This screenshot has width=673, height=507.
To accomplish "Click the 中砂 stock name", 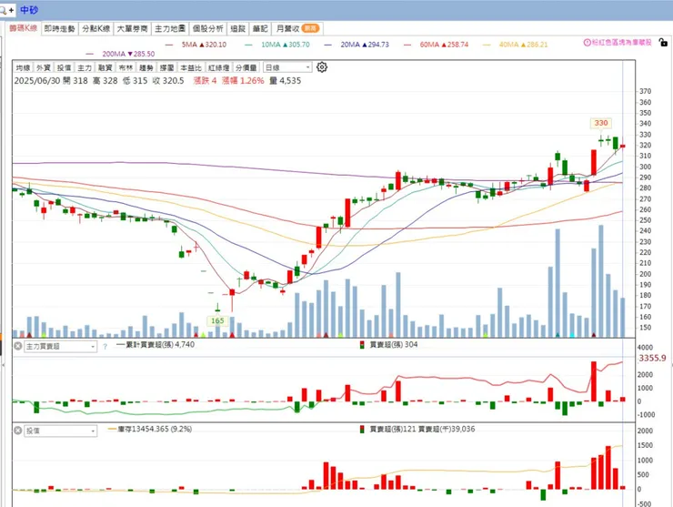I will [29, 9].
